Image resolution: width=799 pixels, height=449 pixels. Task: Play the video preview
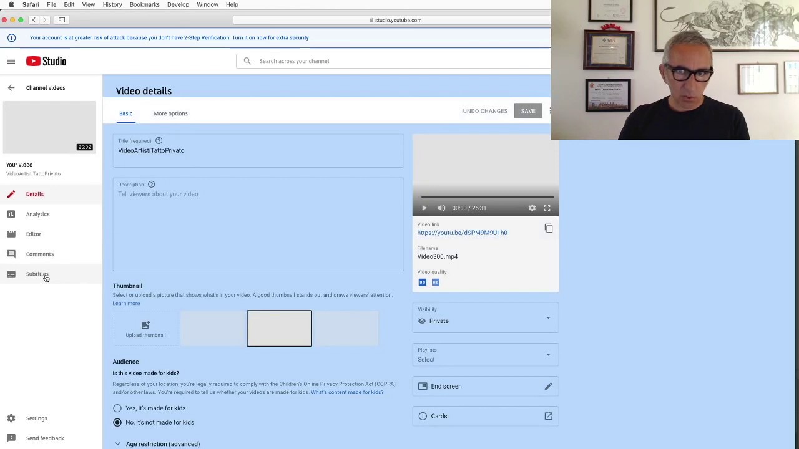pyautogui.click(x=424, y=208)
